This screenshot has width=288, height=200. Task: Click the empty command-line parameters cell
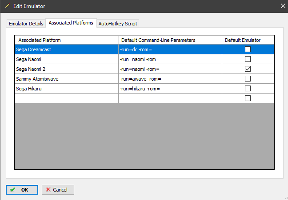[x=170, y=98]
